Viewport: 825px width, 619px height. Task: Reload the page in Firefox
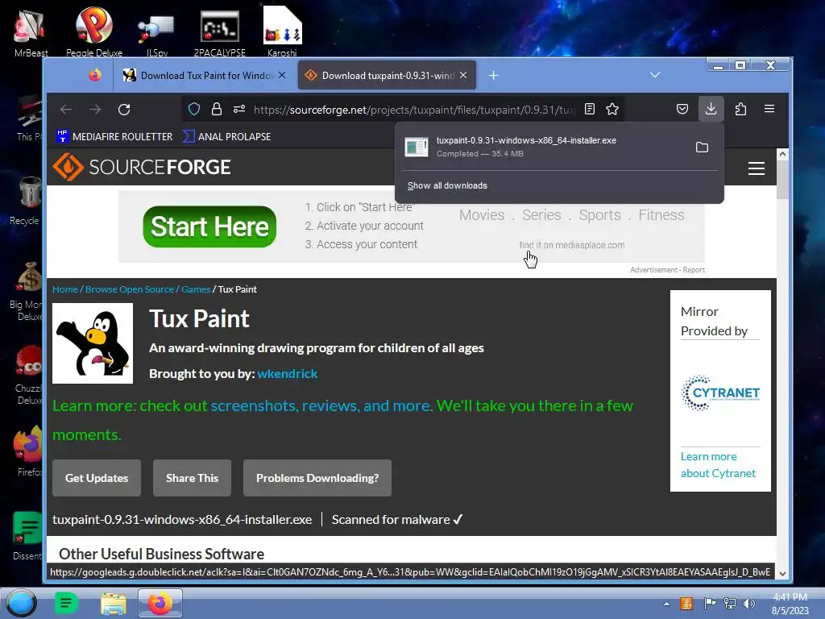pos(124,110)
